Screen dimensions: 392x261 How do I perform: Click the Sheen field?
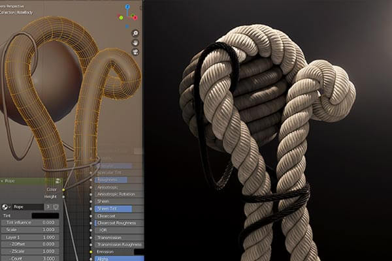click(x=119, y=202)
